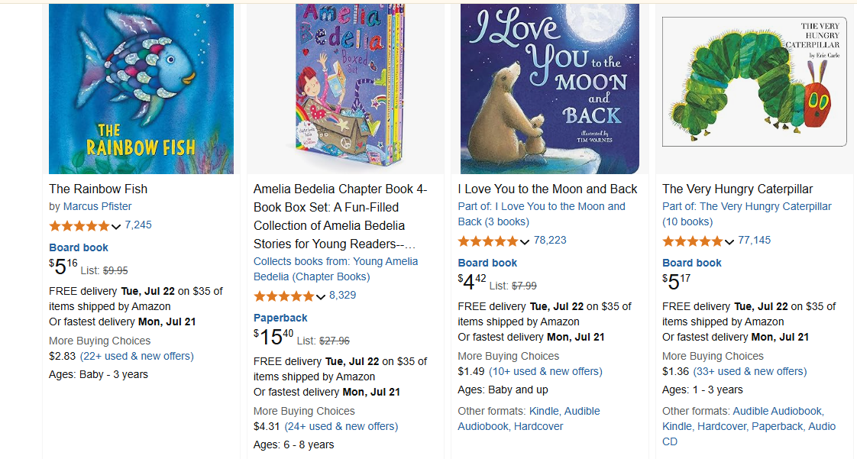
Task: Click Amelia Bedelia five-star rating icon
Action: pyautogui.click(x=284, y=296)
